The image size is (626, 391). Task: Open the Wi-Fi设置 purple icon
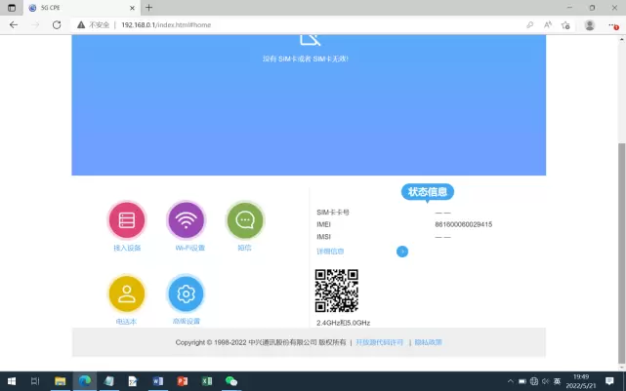pyautogui.click(x=186, y=220)
